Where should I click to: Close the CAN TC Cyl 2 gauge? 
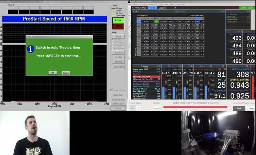pos(181,66)
